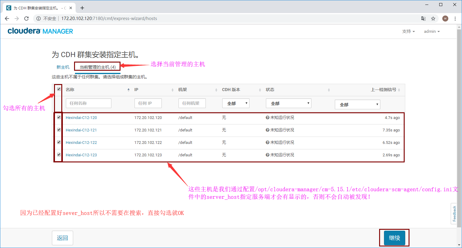This screenshot has width=462, height=248.
Task: Uncheck host Hexindai-C12-120
Action: [59, 117]
